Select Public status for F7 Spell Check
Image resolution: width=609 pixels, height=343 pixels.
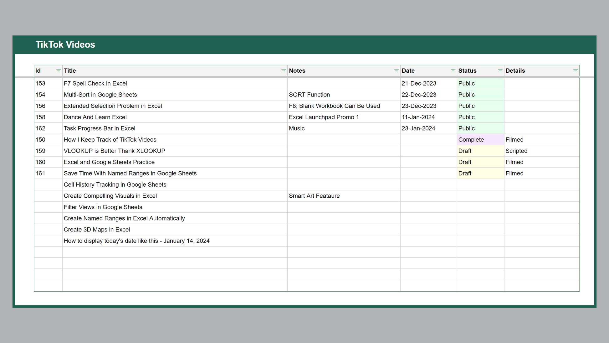point(480,84)
